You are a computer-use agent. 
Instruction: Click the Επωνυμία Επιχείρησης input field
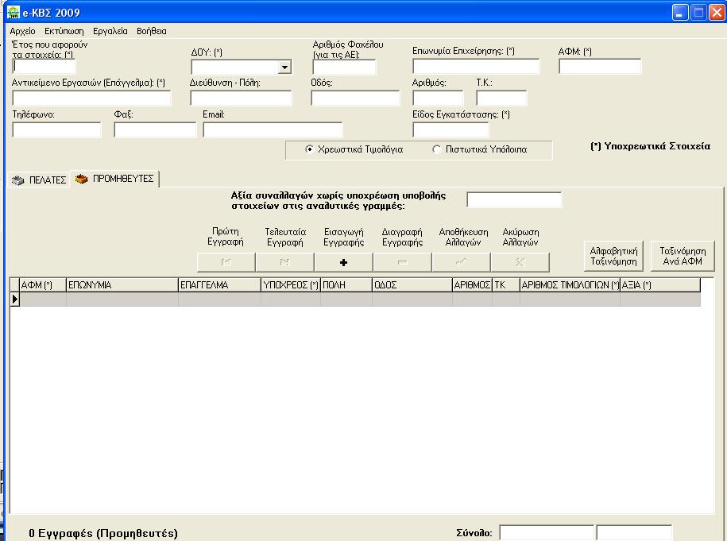coord(475,67)
